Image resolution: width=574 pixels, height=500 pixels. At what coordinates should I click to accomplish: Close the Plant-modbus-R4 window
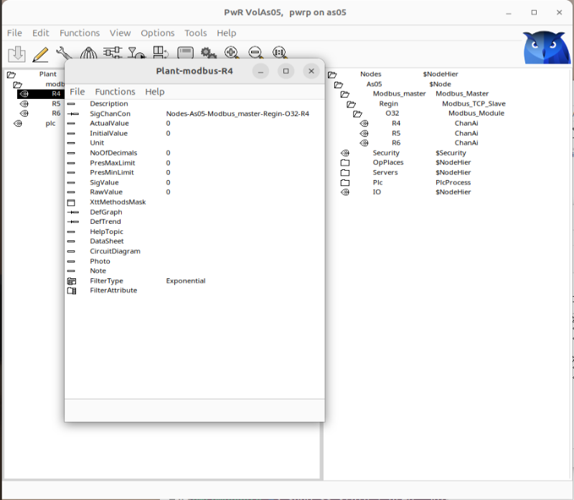pyautogui.click(x=311, y=71)
